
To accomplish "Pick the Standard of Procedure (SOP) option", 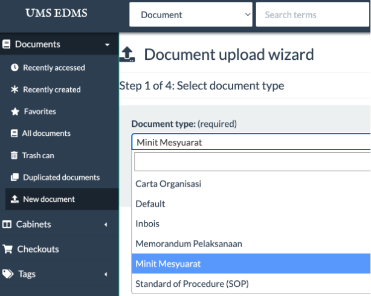I will coord(192,284).
